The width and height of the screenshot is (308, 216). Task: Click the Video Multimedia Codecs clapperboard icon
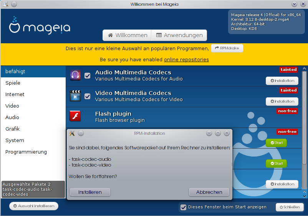[x=75, y=96]
